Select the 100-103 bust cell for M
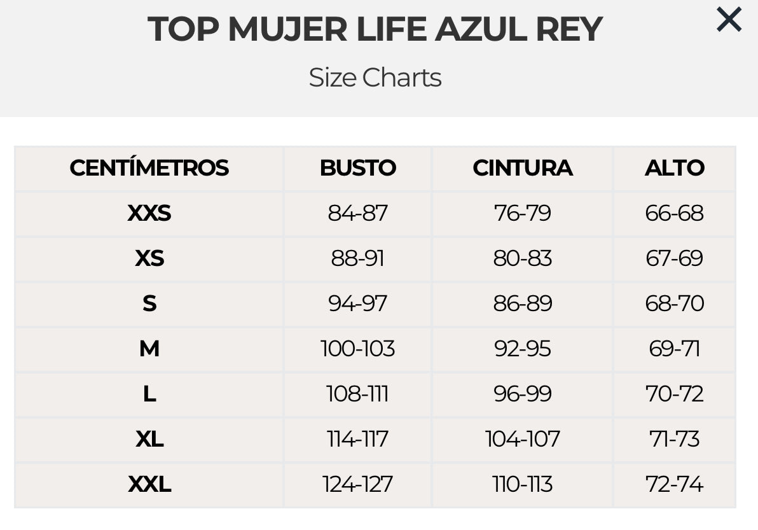 (357, 349)
